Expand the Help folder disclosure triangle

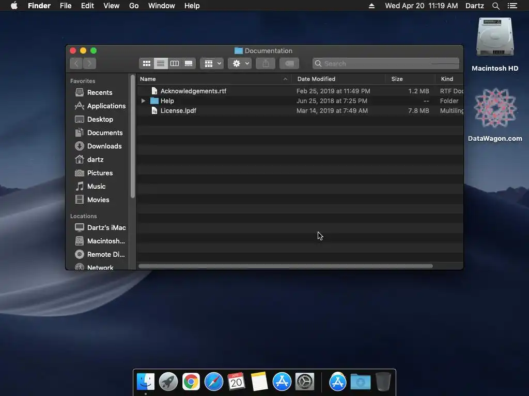pos(143,101)
